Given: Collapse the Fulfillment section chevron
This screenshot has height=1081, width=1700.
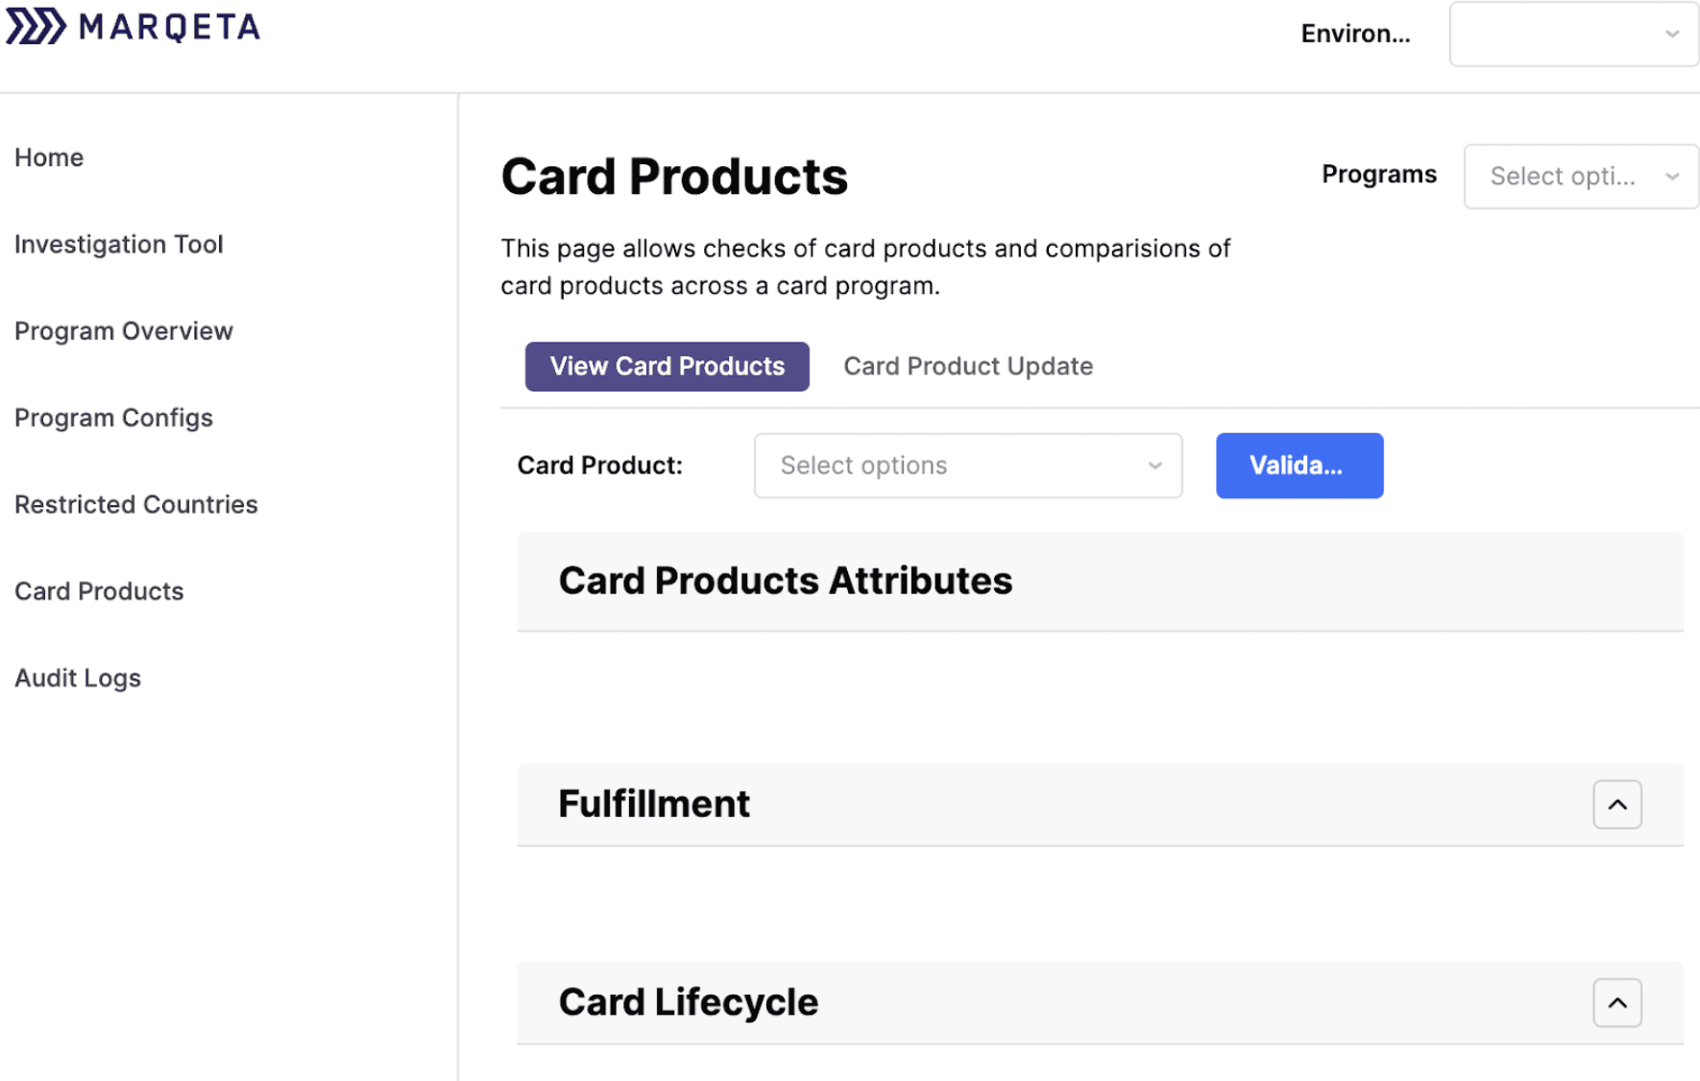Looking at the screenshot, I should (1616, 805).
